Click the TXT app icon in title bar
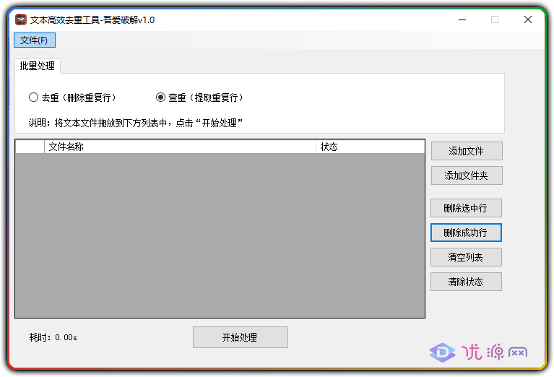 pyautogui.click(x=21, y=19)
